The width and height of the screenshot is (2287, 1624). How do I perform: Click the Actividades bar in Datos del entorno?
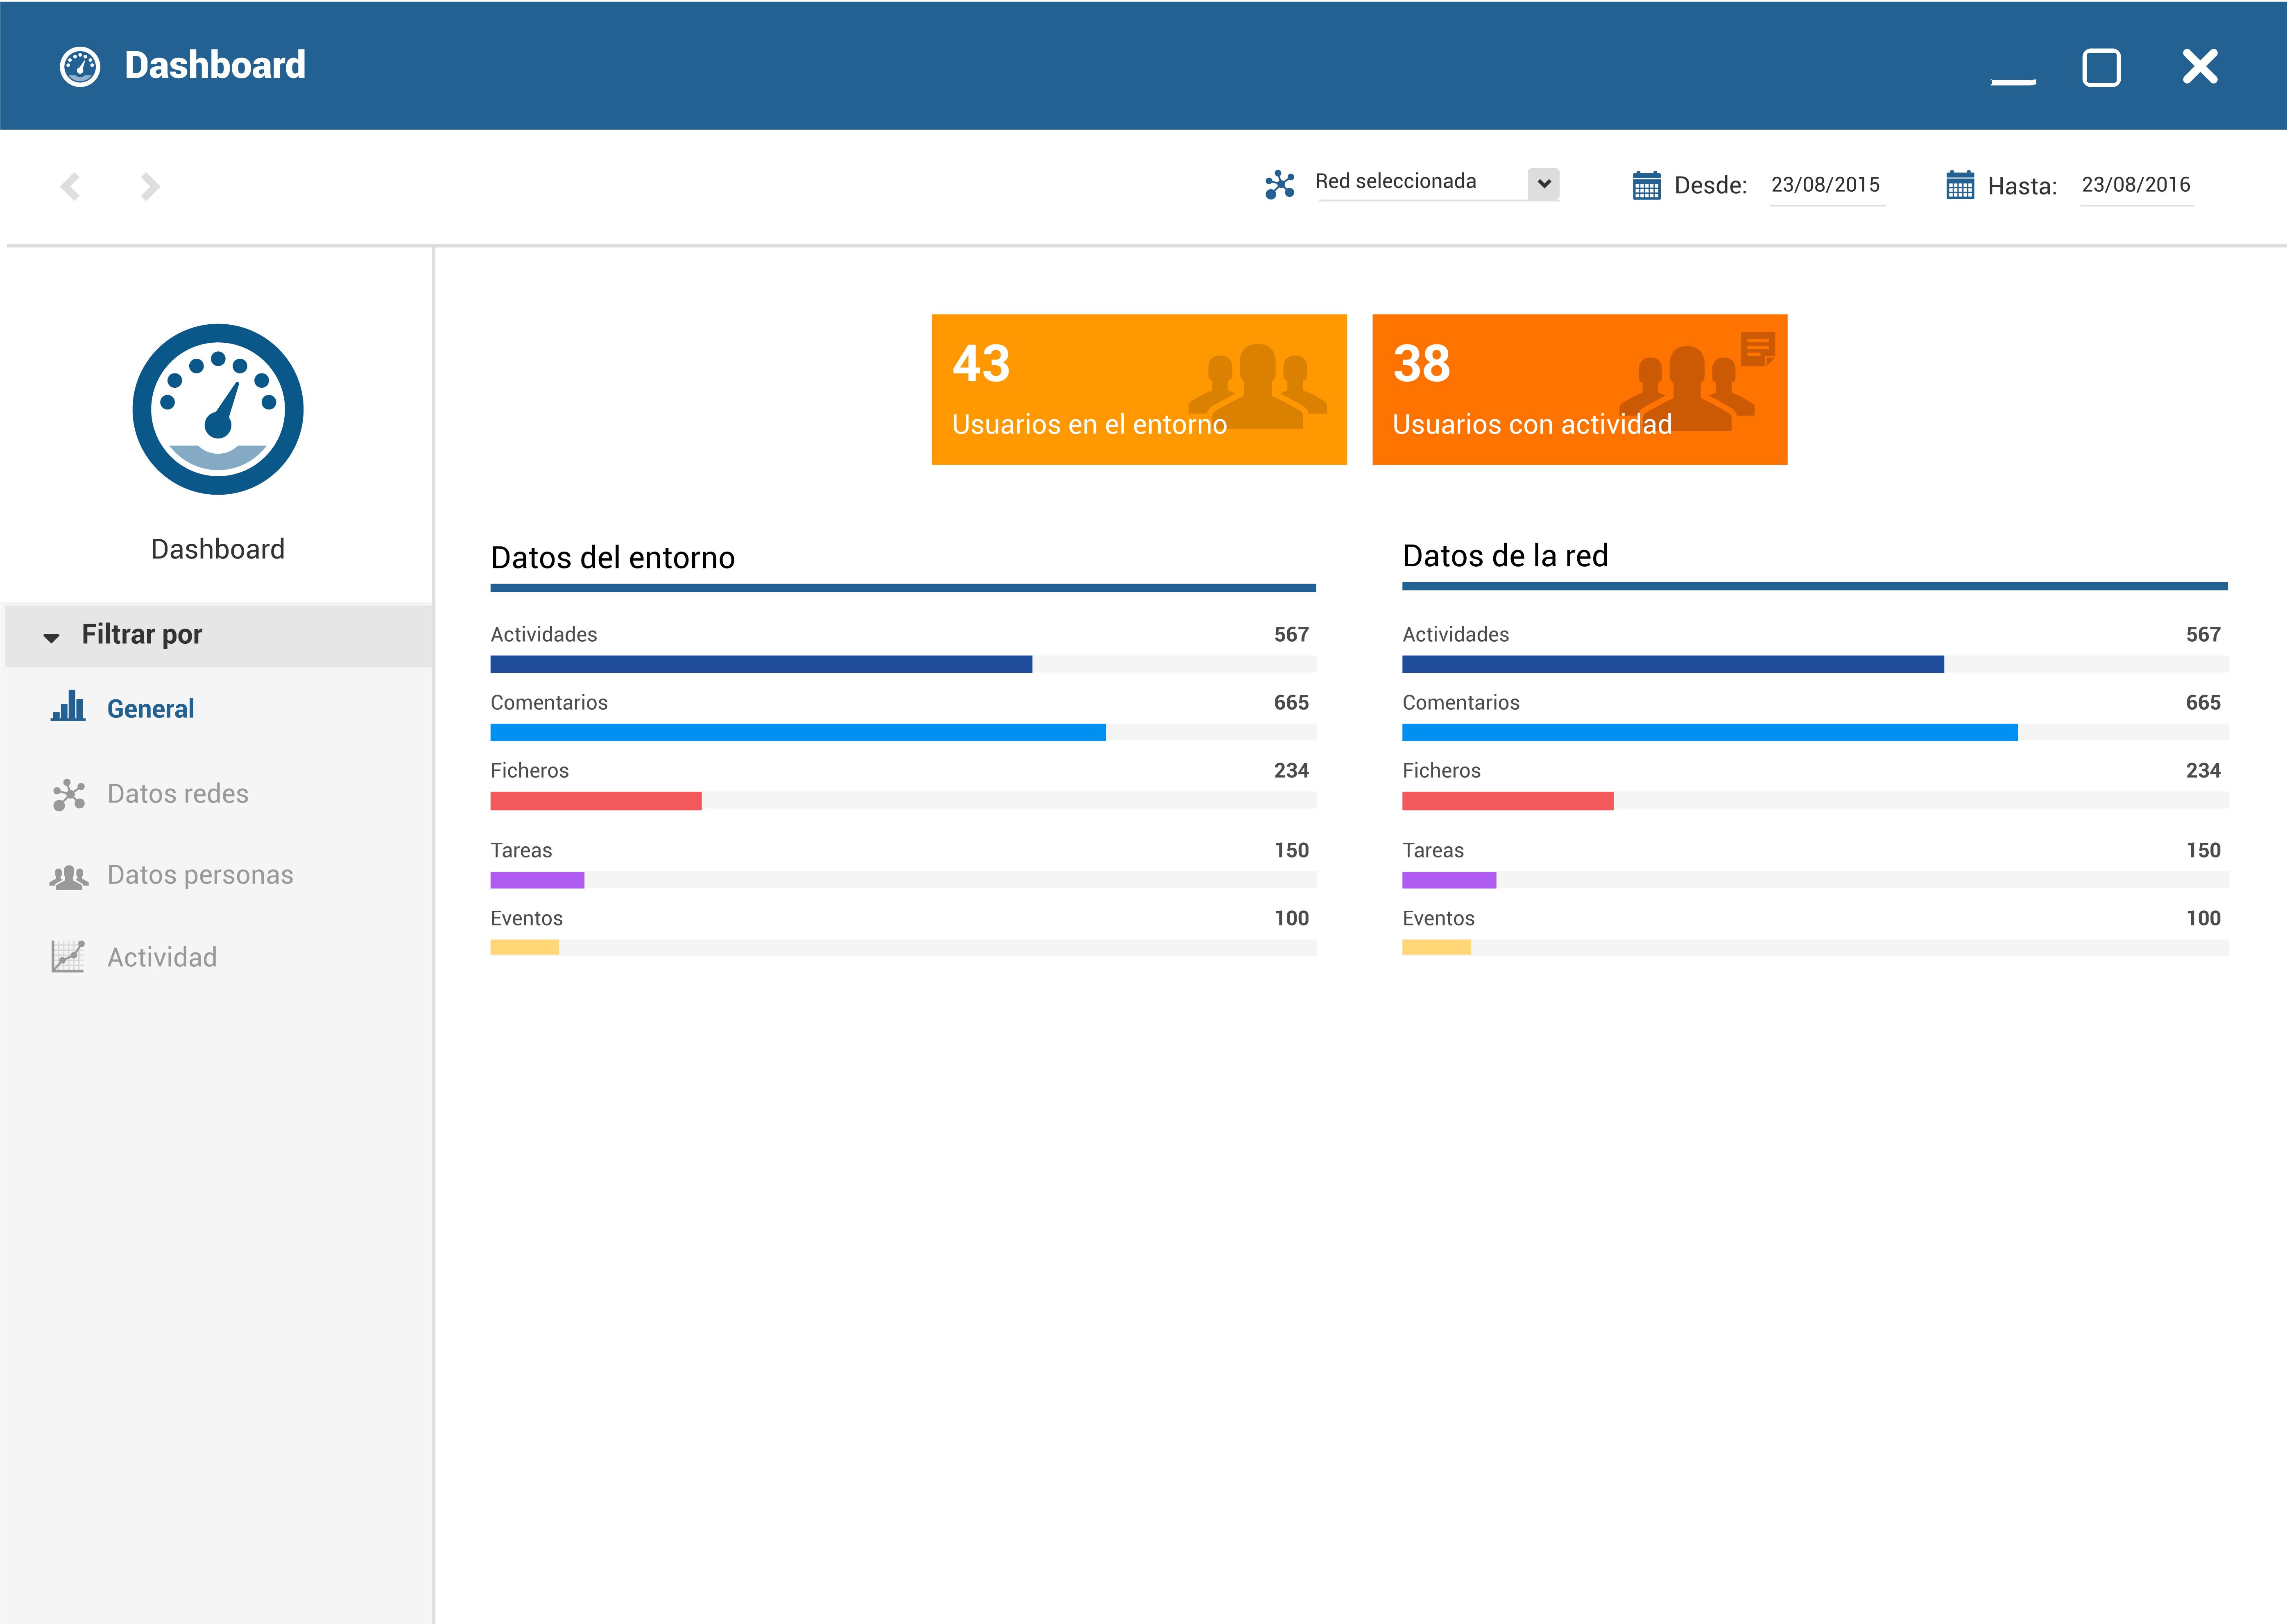point(903,664)
